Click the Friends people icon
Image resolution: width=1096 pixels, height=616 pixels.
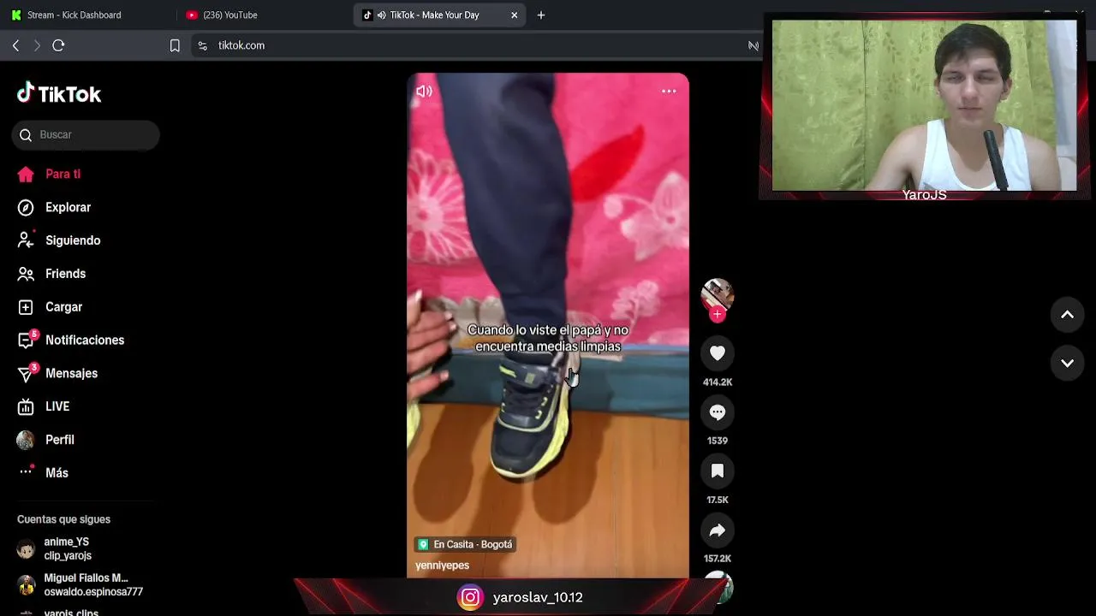click(x=26, y=274)
